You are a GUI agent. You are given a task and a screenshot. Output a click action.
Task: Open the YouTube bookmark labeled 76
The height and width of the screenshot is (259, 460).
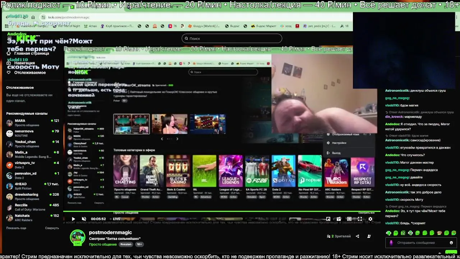pyautogui.click(x=173, y=26)
